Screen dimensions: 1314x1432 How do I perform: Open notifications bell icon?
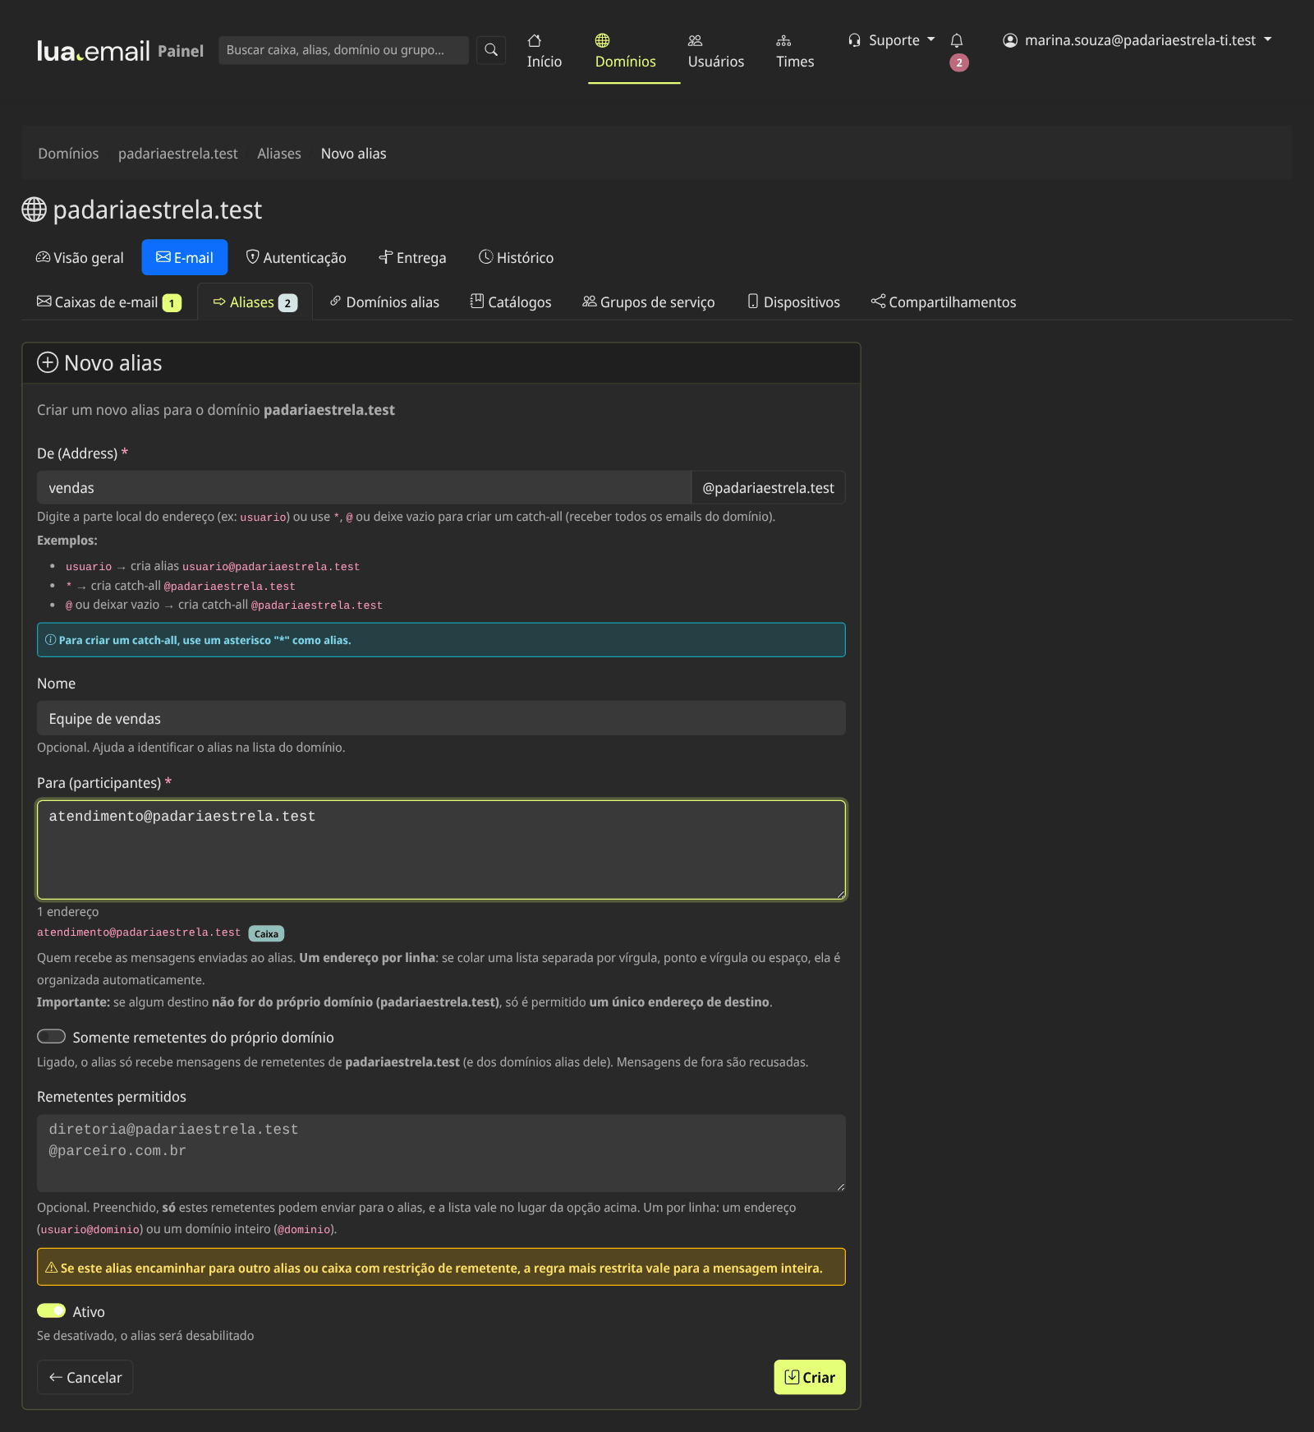tap(957, 41)
